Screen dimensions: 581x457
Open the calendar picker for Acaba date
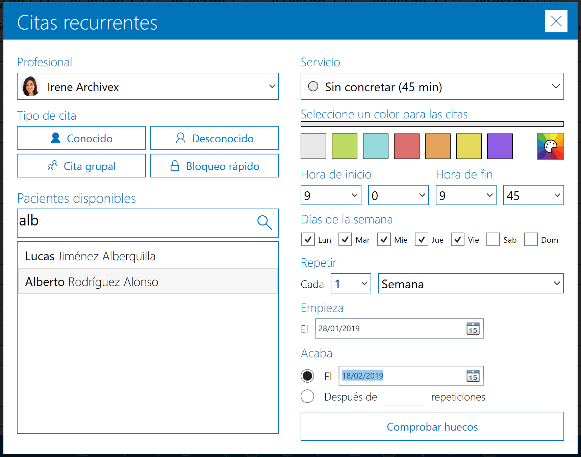pos(473,376)
